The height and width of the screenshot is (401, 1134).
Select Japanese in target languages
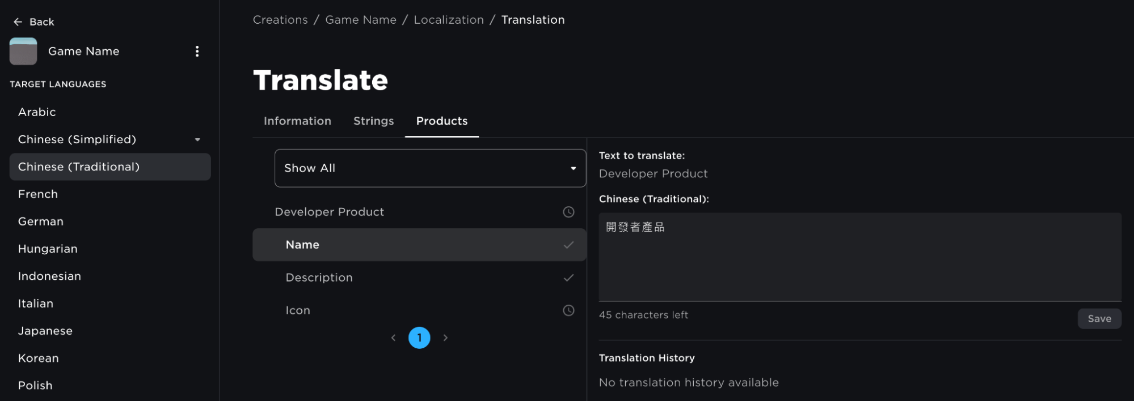click(45, 331)
